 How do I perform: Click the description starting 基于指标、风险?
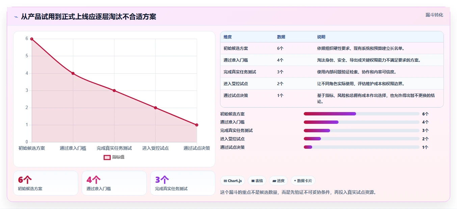(x=376, y=98)
